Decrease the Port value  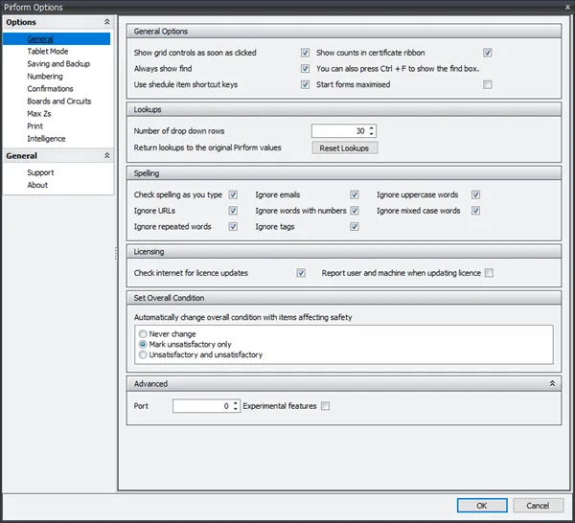pyautogui.click(x=236, y=409)
